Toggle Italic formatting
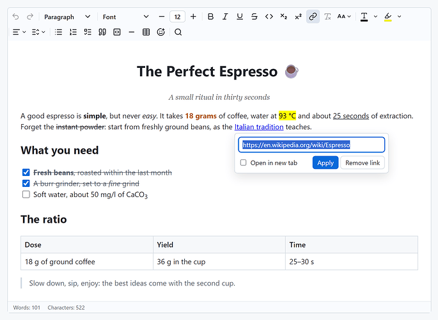The height and width of the screenshot is (320, 438). pos(225,17)
